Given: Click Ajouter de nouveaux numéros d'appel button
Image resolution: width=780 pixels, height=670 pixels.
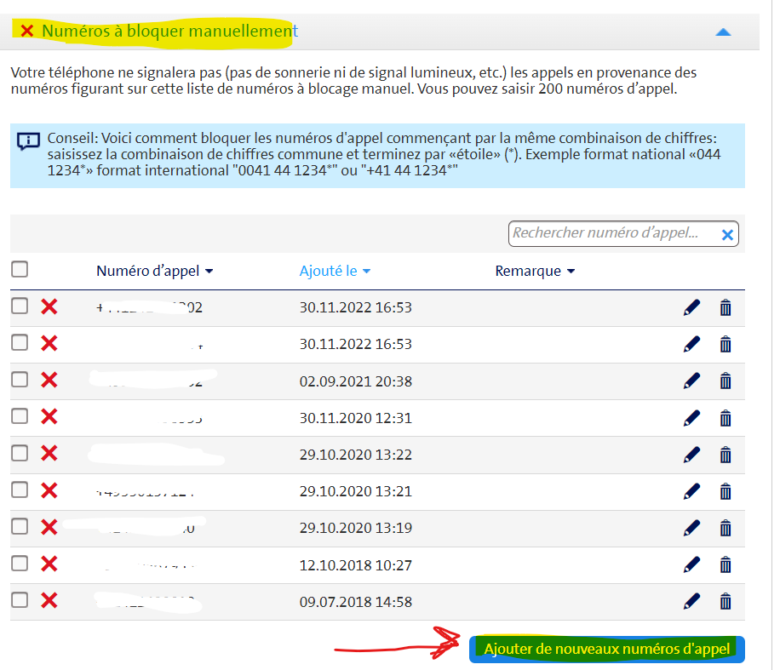Looking at the screenshot, I should (x=606, y=650).
